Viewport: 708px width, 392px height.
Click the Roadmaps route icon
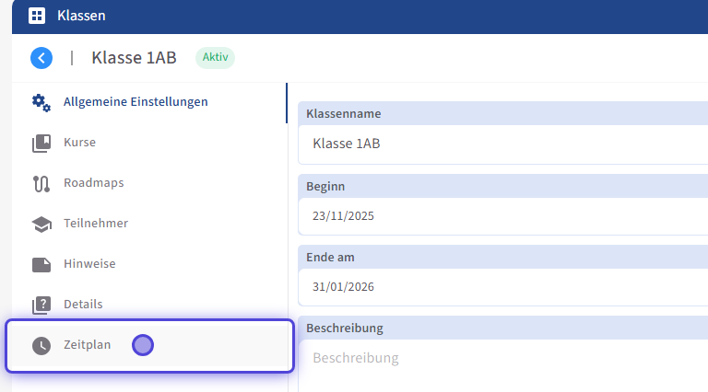(x=41, y=183)
